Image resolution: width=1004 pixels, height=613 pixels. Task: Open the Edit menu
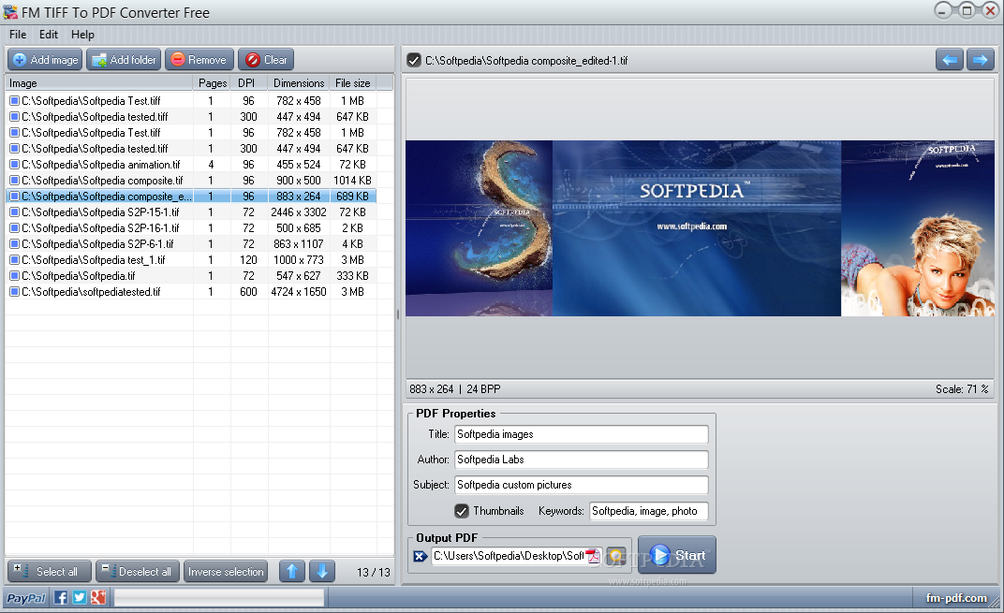click(x=49, y=35)
